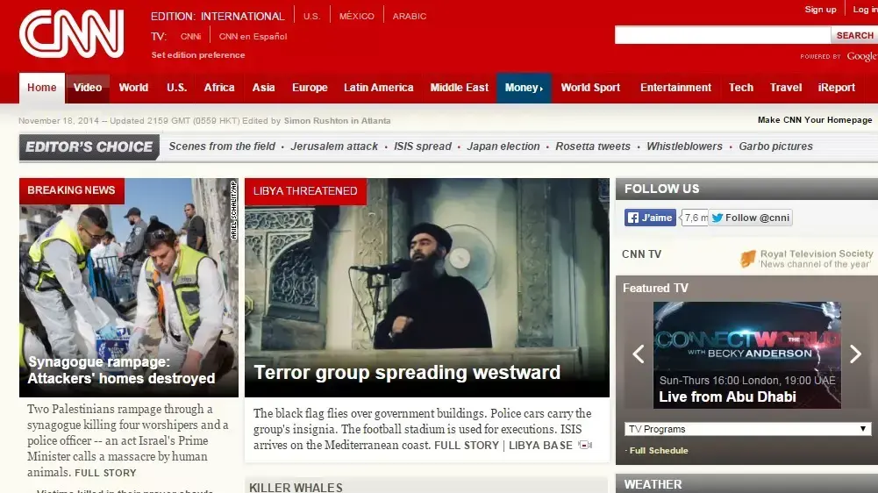This screenshot has width=878, height=493.
Task: Show next Featured TV slide
Action: pos(855,354)
